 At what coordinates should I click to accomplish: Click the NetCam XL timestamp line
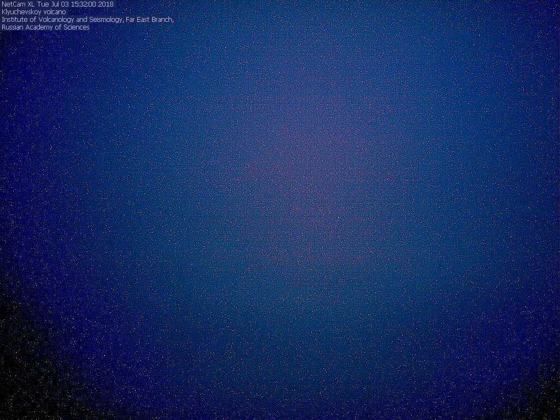coord(57,4)
